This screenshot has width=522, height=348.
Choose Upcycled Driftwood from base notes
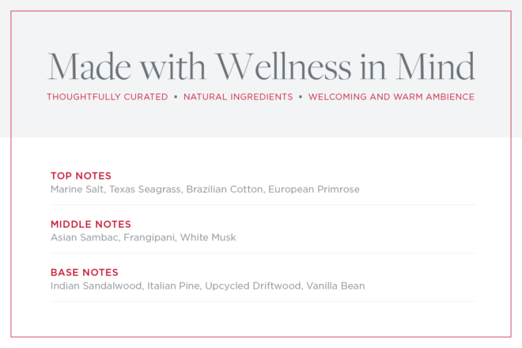point(252,286)
